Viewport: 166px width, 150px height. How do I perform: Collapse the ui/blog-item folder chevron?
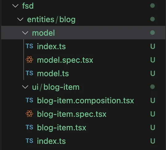point(25,87)
